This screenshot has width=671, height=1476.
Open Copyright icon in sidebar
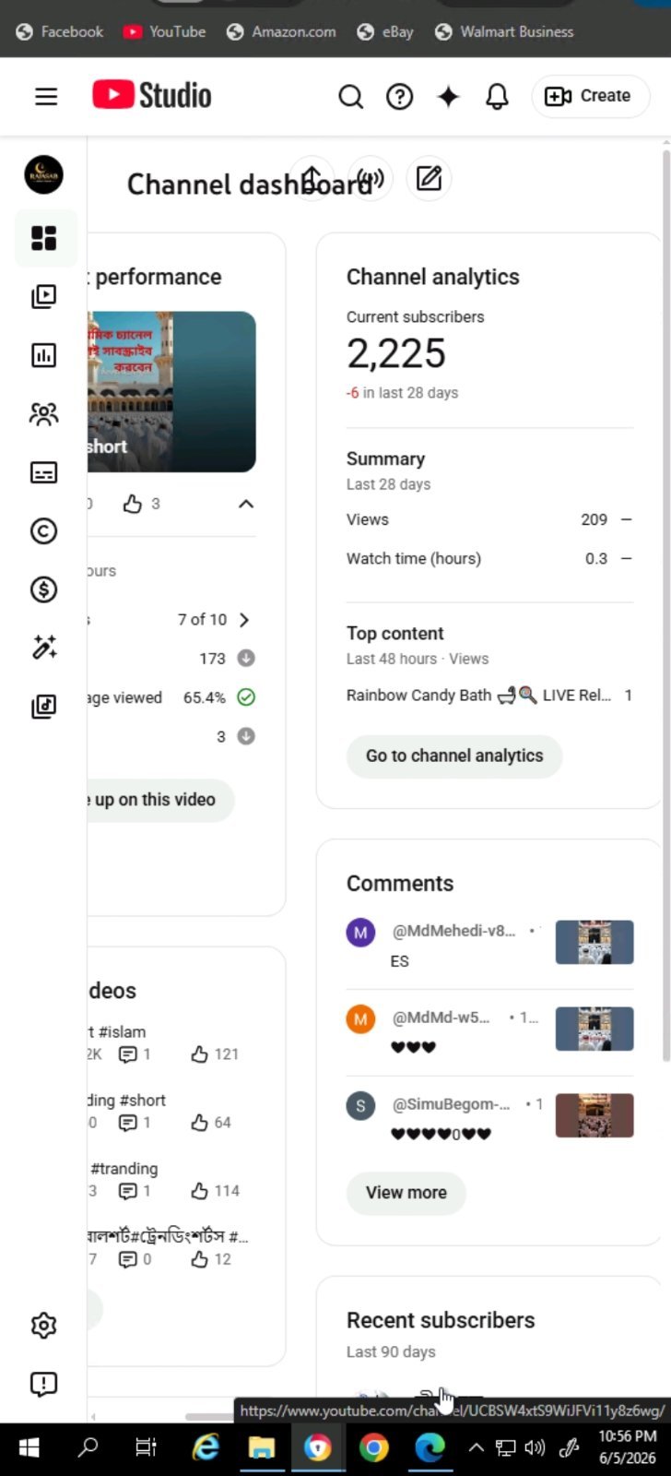[x=43, y=530]
